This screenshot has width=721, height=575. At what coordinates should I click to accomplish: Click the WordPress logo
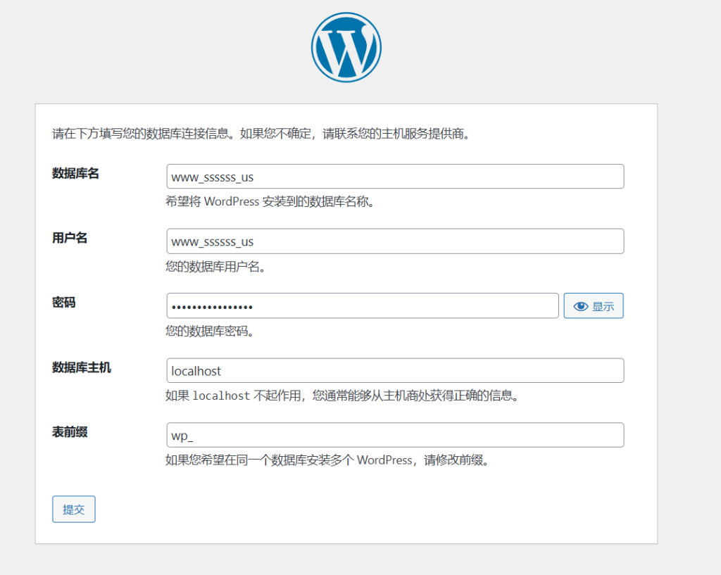pos(346,47)
